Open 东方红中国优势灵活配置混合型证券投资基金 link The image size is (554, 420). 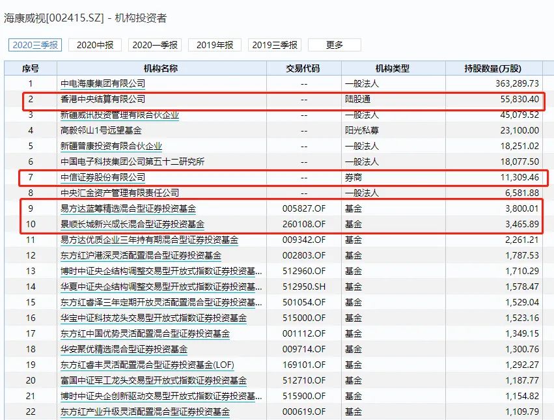[145, 333]
